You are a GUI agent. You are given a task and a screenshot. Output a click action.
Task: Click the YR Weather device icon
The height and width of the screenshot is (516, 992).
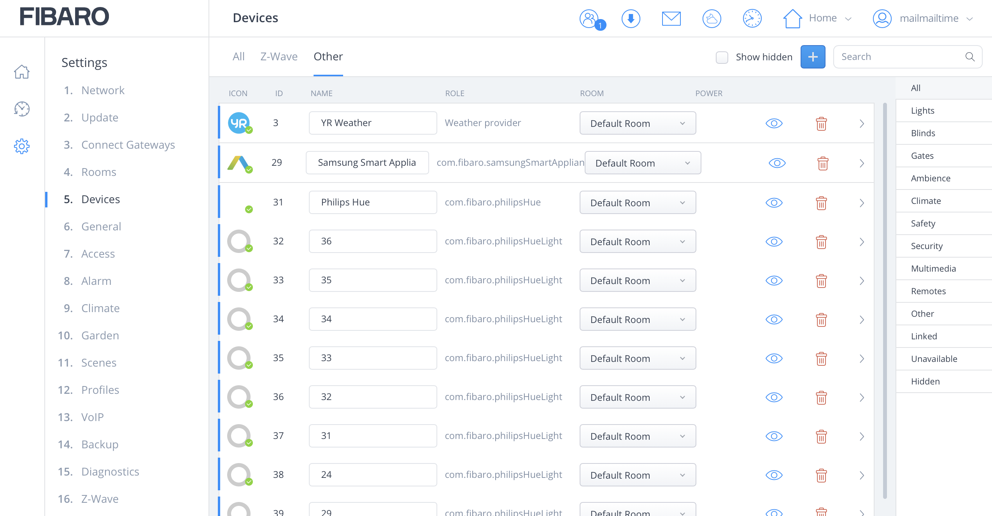239,123
